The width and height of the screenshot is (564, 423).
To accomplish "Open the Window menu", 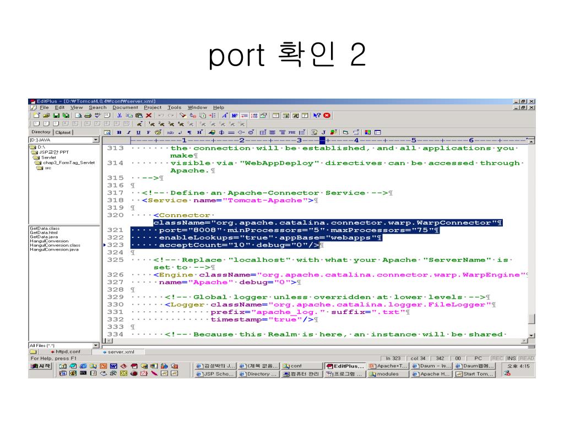I will (x=197, y=107).
